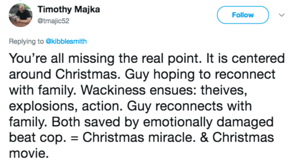The height and width of the screenshot is (164, 291).
Task: Open the @kibblesmith mention link
Action: point(66,41)
